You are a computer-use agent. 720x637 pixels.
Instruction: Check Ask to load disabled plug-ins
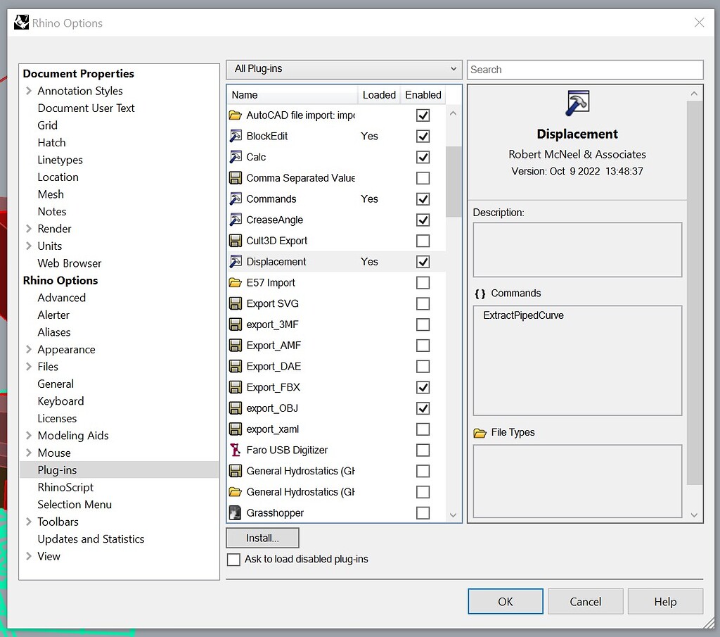click(x=232, y=560)
